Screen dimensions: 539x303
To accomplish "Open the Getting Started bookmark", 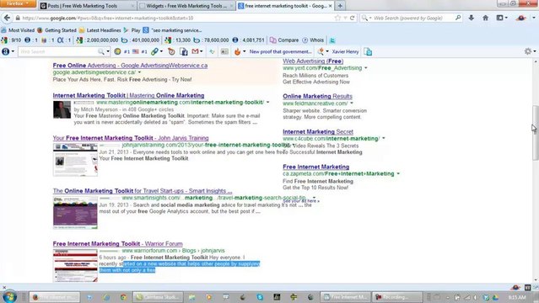I will pos(57,30).
